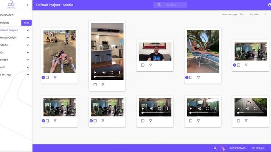Image resolution: width=271 pixels, height=152 pixels.
Task: Fullscreen the kitchen video
Action: 112,72
